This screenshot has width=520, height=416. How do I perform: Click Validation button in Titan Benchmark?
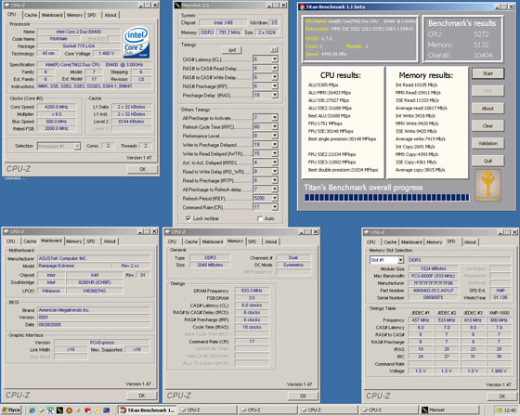tap(487, 143)
